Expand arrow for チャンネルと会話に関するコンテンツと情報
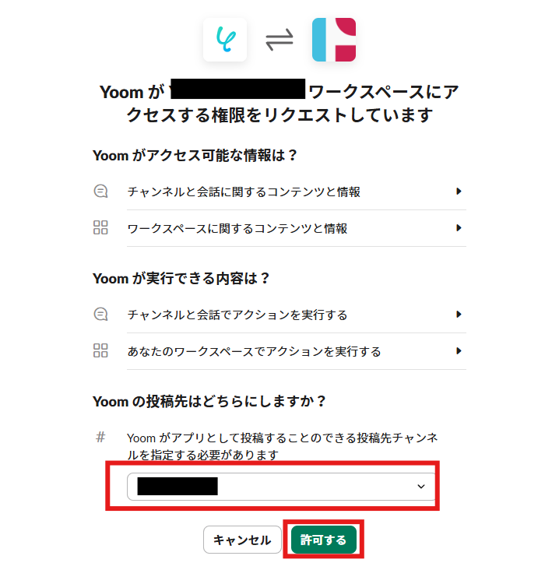Image resolution: width=552 pixels, height=584 pixels. (459, 192)
